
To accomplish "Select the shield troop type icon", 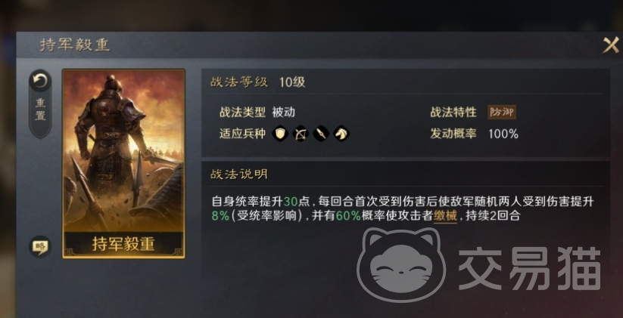I will pyautogui.click(x=280, y=134).
